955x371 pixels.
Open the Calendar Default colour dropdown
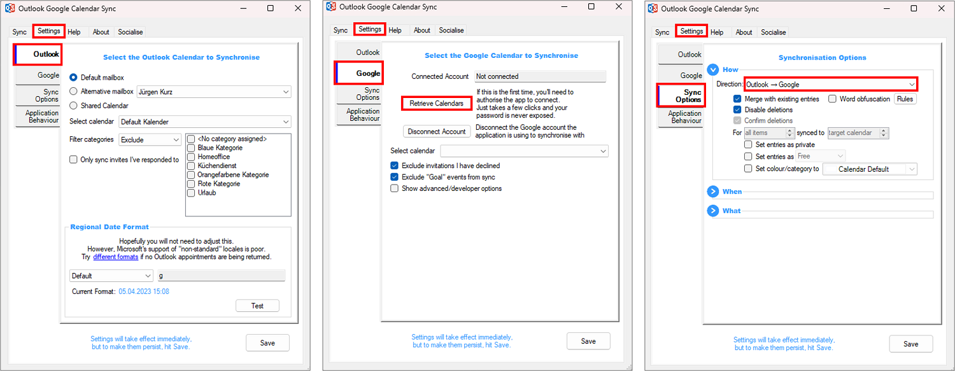click(x=870, y=169)
